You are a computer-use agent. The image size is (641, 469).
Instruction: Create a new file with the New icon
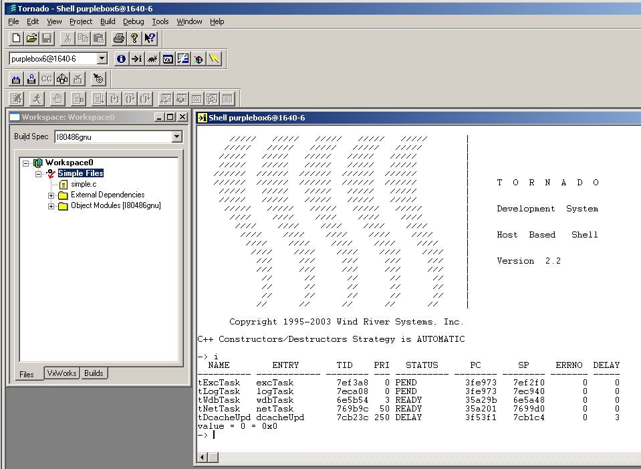point(15,38)
